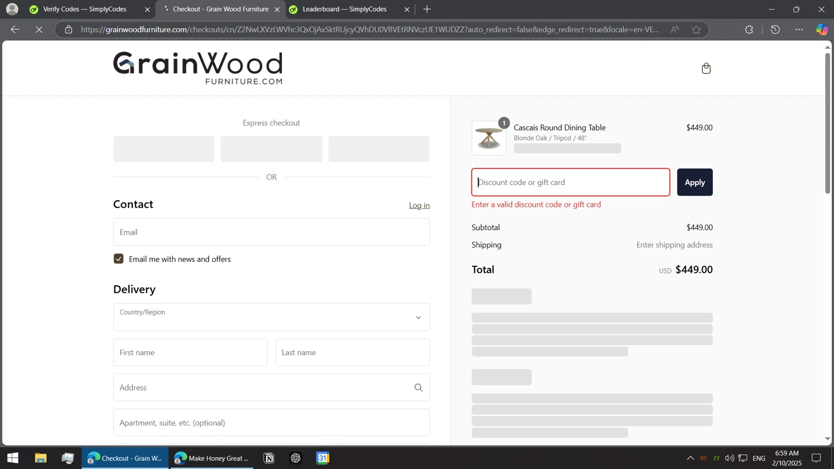This screenshot has width=834, height=469.
Task: Stop page loading with X button
Action: click(39, 29)
